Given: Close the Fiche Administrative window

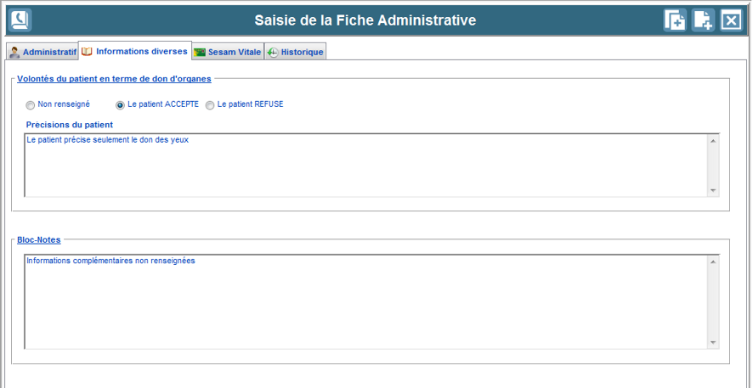Looking at the screenshot, I should pos(731,20).
